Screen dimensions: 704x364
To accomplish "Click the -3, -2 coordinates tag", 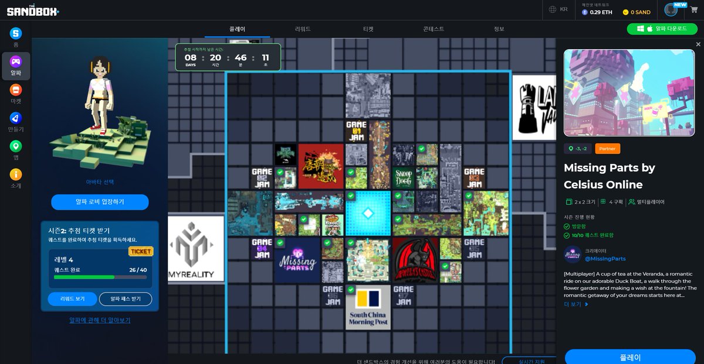I will pos(578,149).
